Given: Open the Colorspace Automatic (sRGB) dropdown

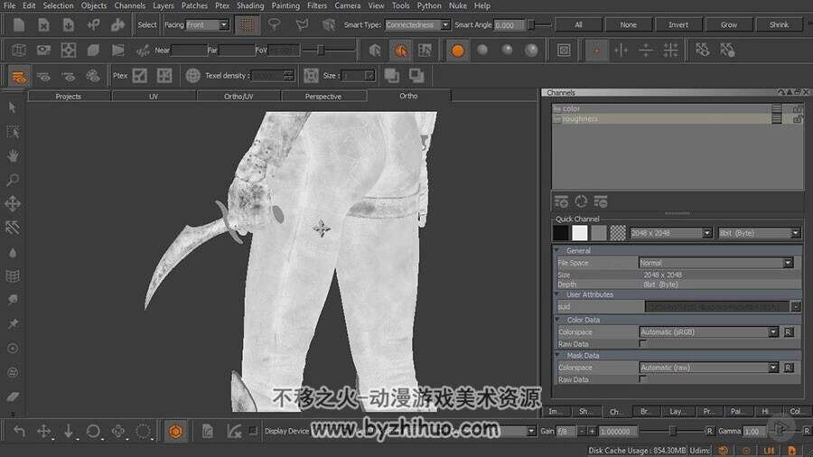Looking at the screenshot, I should (708, 332).
